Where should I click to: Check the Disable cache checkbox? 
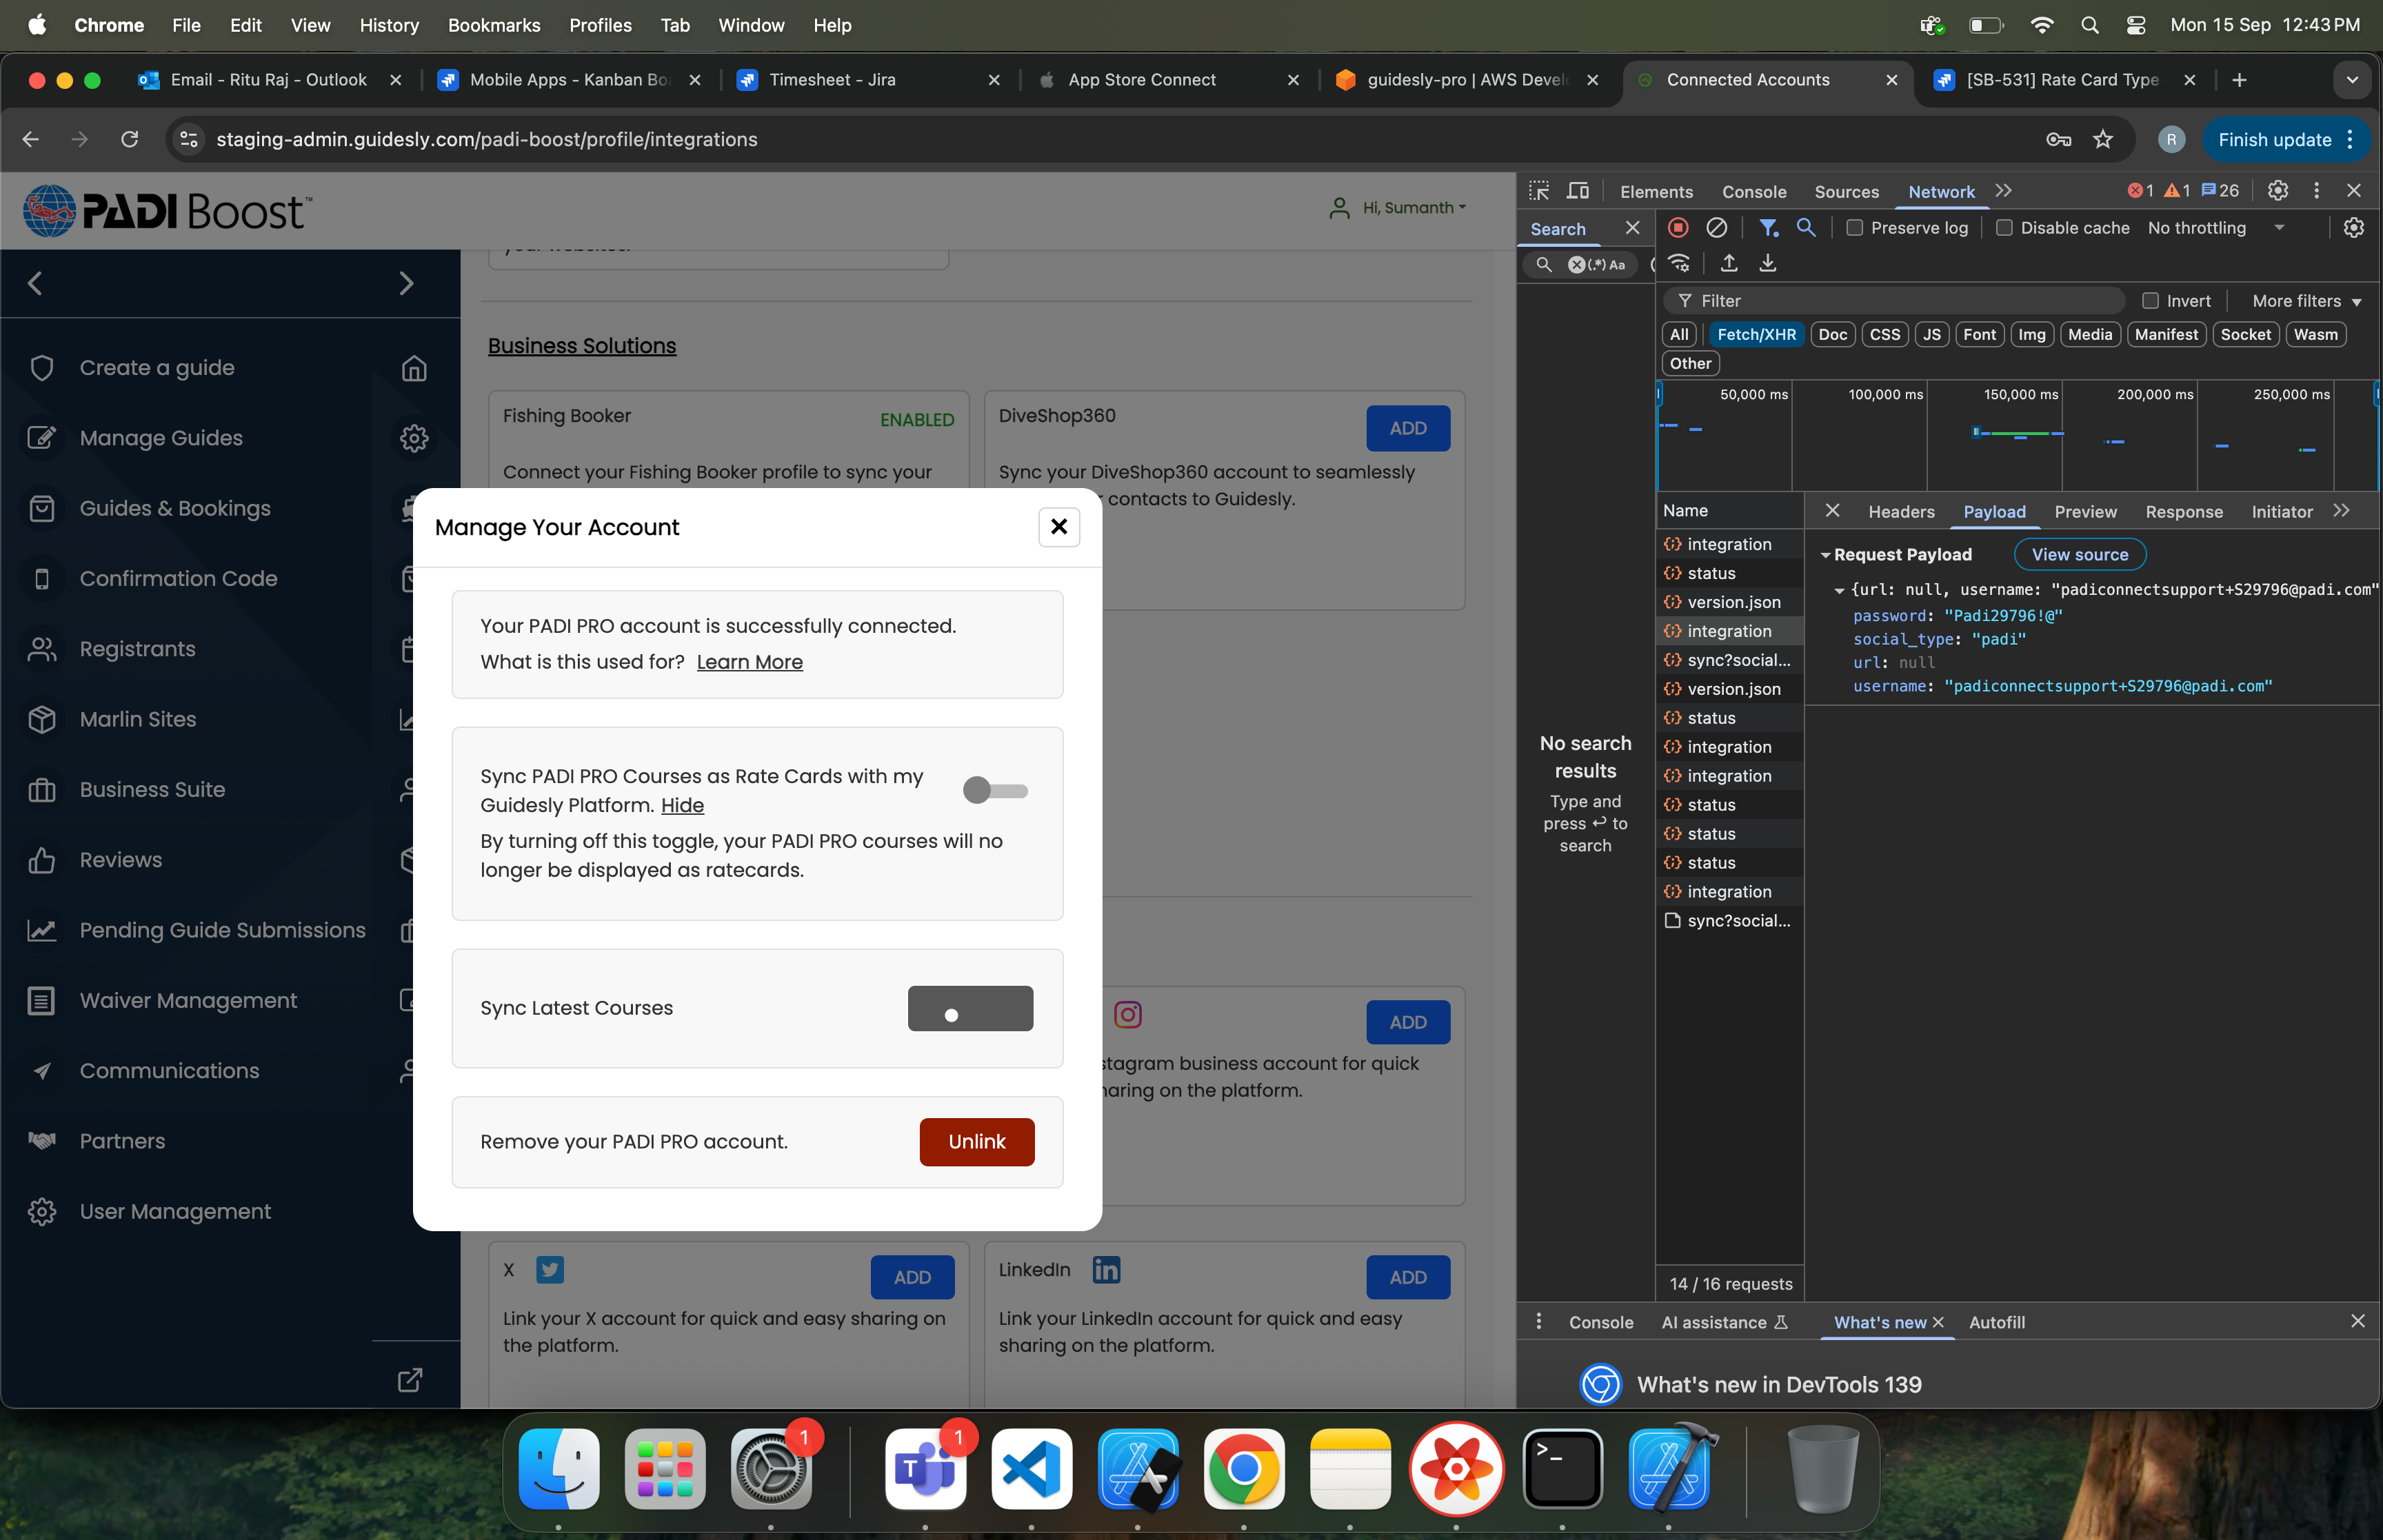(x=2004, y=228)
